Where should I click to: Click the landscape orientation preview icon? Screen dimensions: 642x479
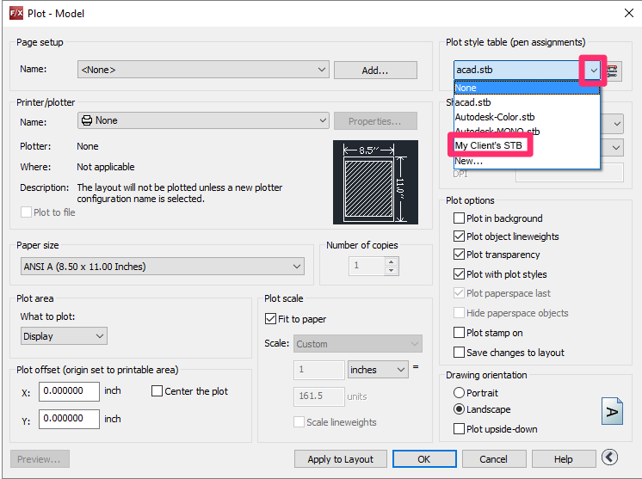(612, 411)
